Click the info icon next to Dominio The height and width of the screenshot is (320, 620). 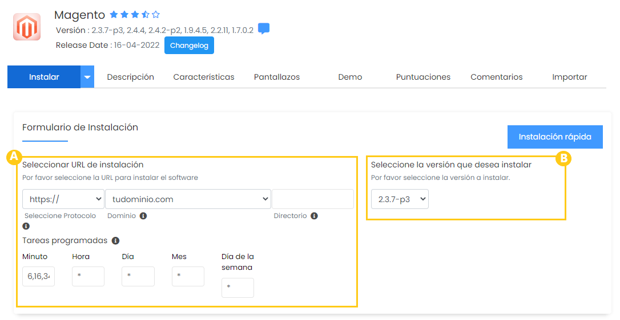click(143, 216)
